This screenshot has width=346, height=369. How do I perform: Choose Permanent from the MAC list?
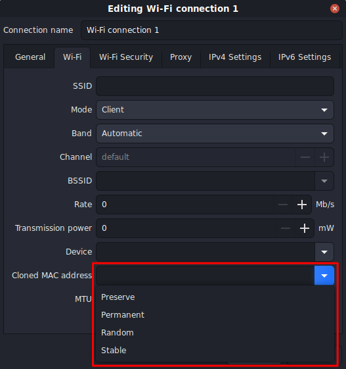(x=215, y=315)
